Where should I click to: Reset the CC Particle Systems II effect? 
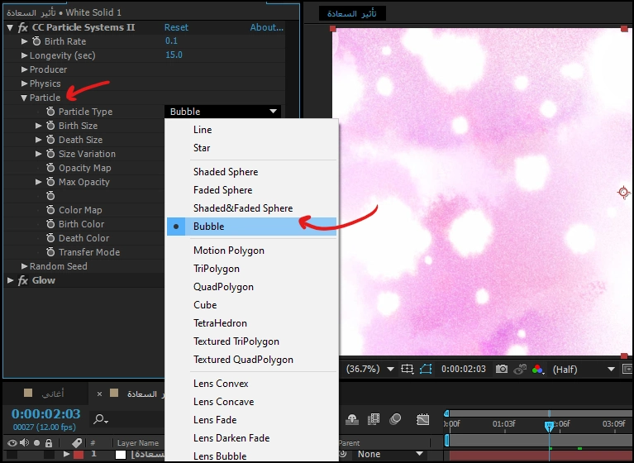point(176,27)
